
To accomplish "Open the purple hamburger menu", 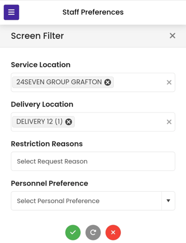I will [11, 12].
